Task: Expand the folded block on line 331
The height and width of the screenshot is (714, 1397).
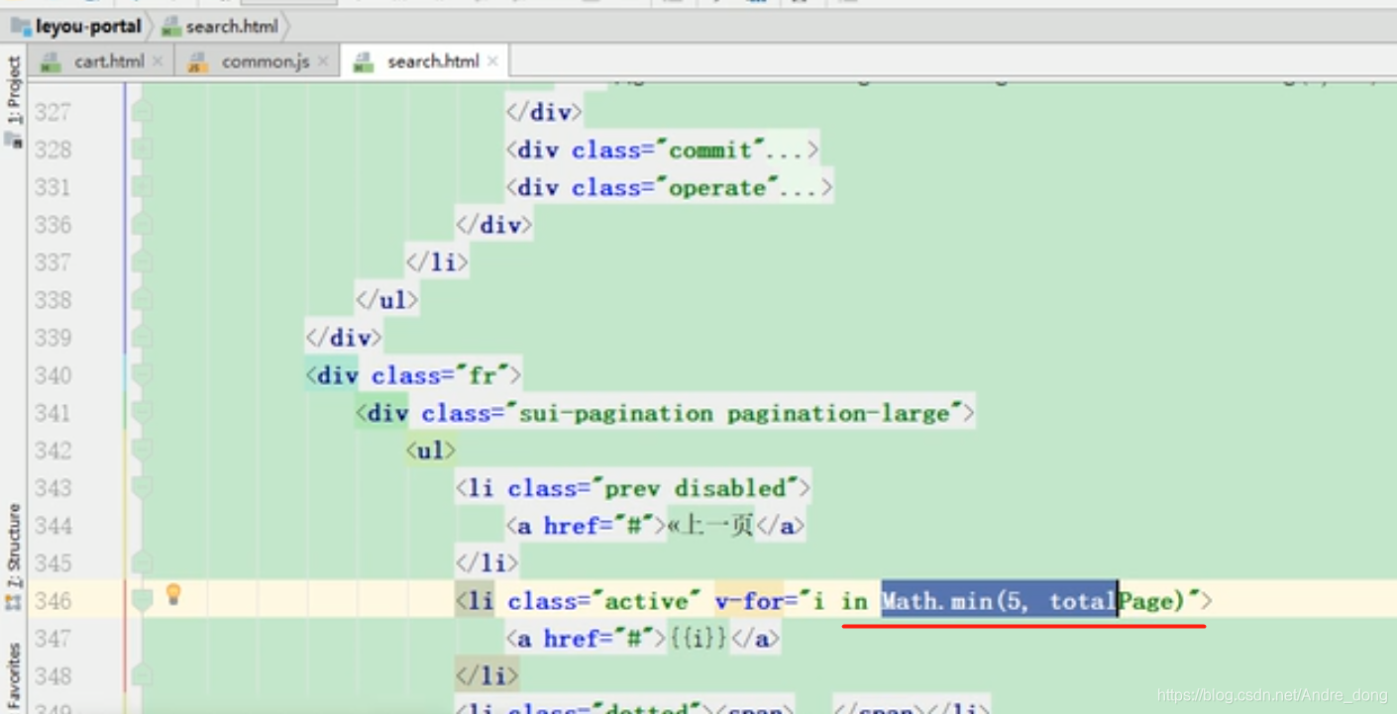Action: (x=142, y=187)
